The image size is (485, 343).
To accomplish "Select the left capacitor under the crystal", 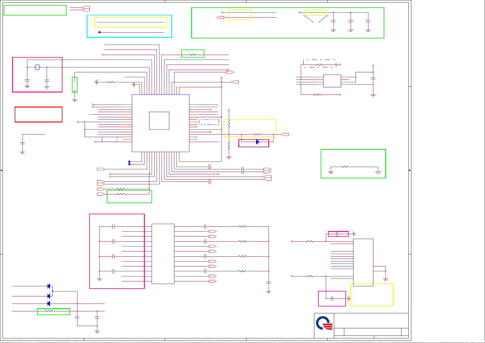I will click(27, 80).
